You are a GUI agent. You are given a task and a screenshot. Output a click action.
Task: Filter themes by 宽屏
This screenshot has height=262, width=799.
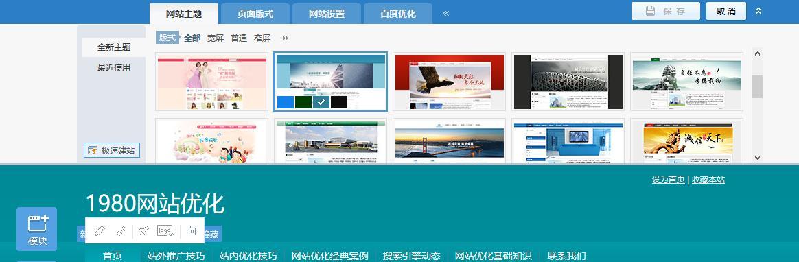216,38
